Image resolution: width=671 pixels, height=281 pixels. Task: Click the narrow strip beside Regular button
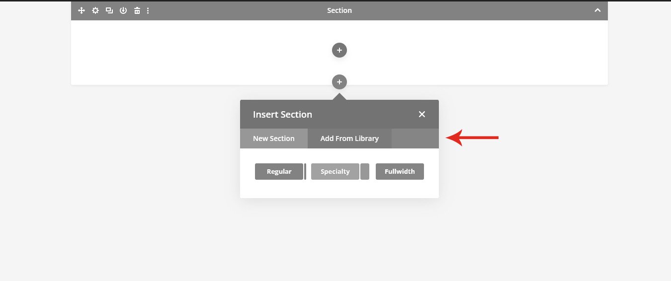[x=305, y=171]
